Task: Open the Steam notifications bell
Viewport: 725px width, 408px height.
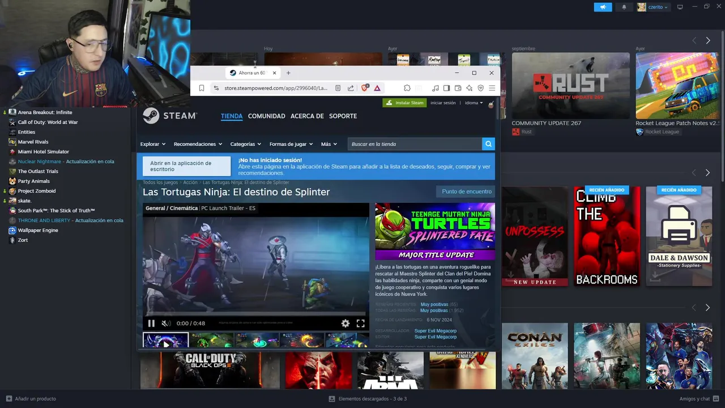Action: point(624,7)
